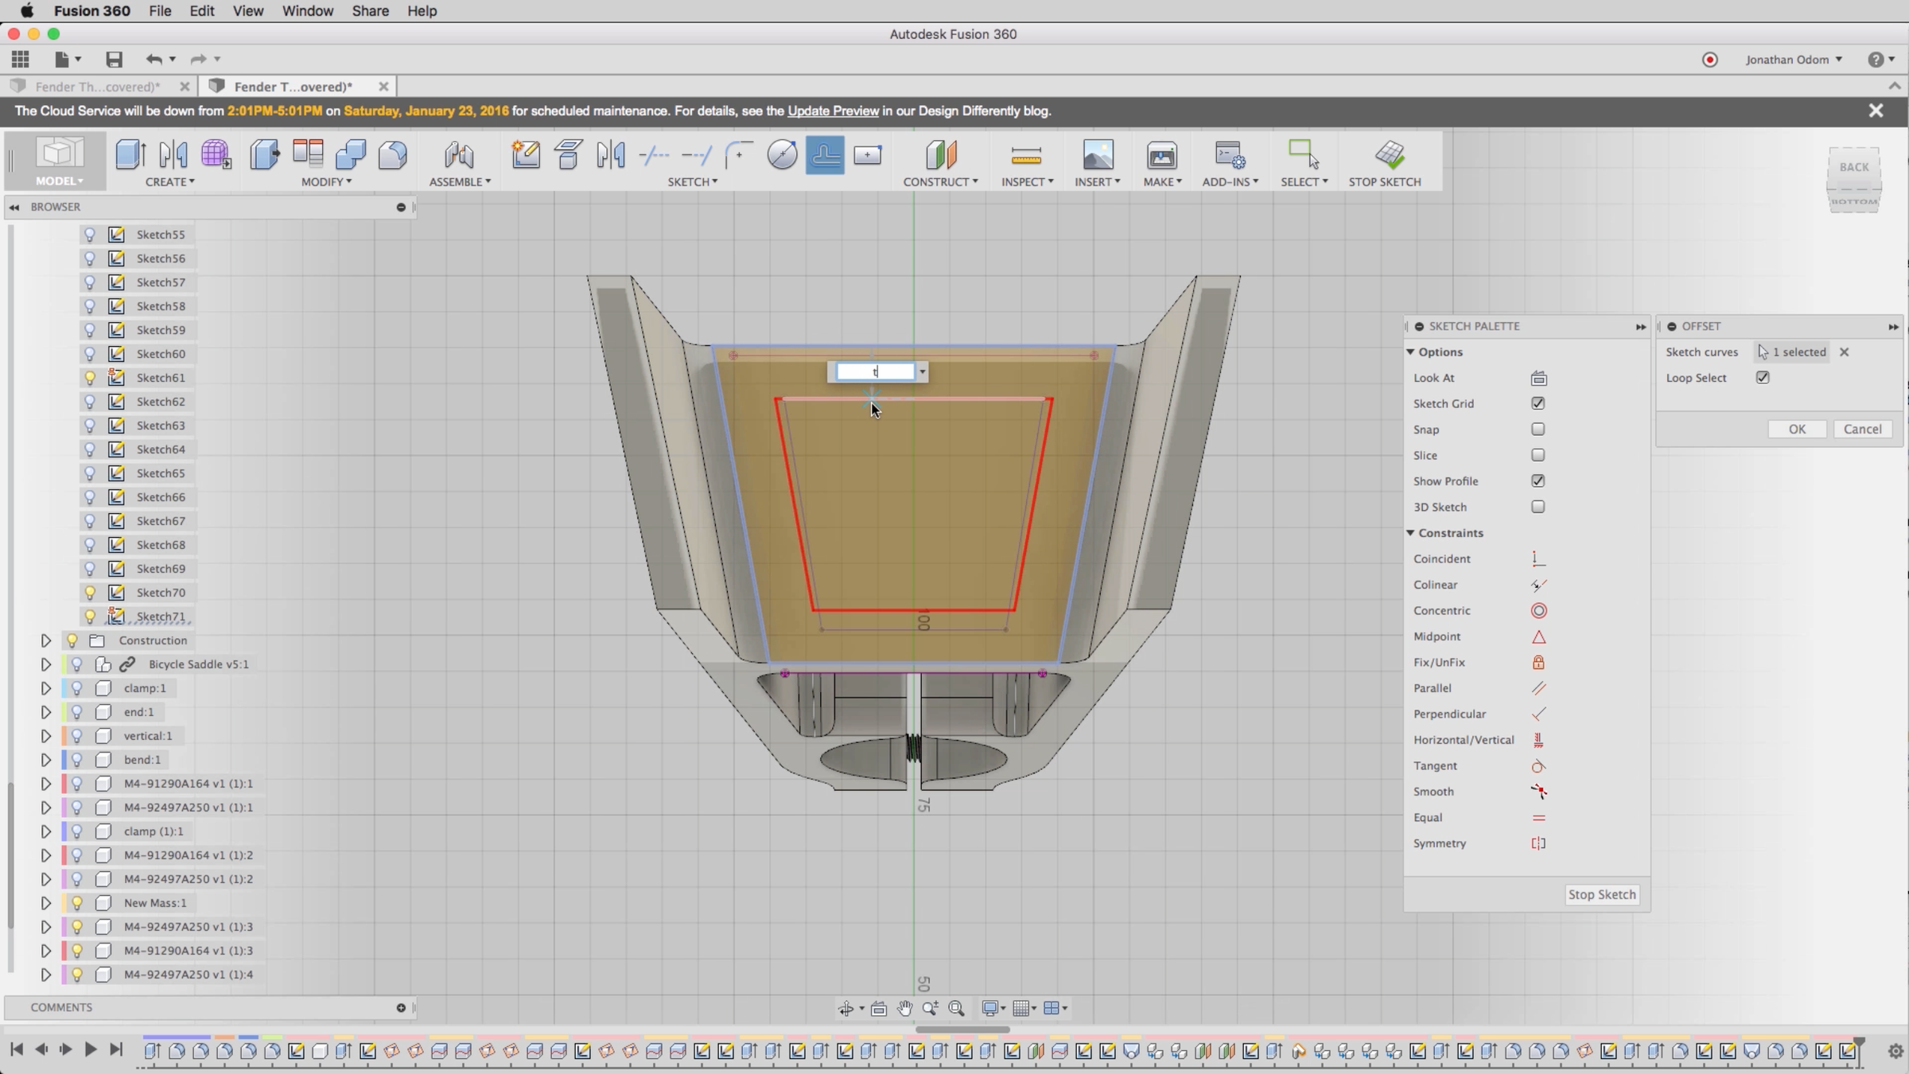The width and height of the screenshot is (1909, 1074).
Task: Click the Orbit navigation icon
Action: pyautogui.click(x=846, y=1009)
